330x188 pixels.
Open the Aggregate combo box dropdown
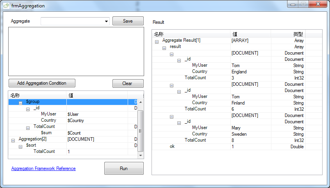106,21
